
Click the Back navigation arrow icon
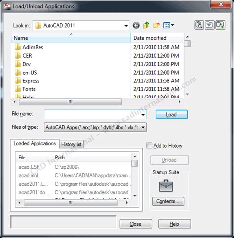(136, 25)
